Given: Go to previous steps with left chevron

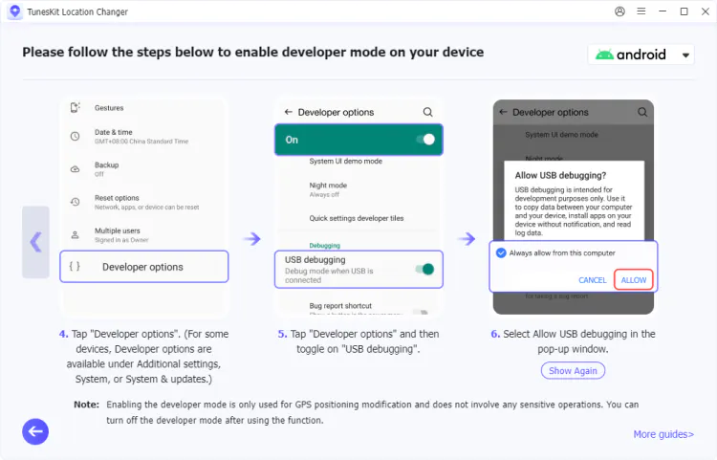Looking at the screenshot, I should (x=35, y=242).
